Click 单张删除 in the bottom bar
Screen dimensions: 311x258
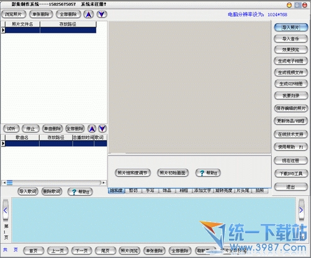pos(155,251)
